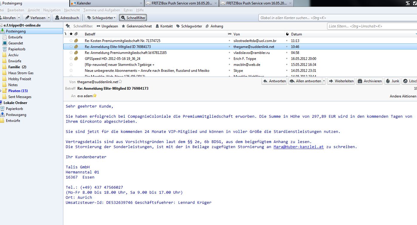Open the Allen antworten dropdown arrow
This screenshot has width=417, height=225.
pos(324,81)
